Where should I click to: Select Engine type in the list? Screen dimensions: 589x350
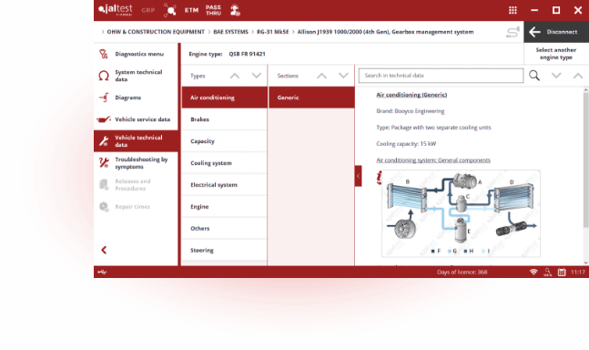(224, 206)
